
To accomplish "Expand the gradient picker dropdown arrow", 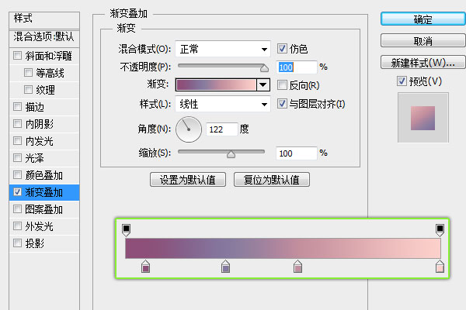I will 263,85.
